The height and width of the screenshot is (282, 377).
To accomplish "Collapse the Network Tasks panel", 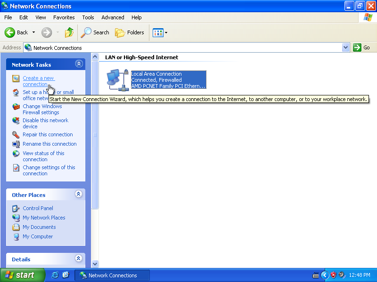I will tap(79, 64).
